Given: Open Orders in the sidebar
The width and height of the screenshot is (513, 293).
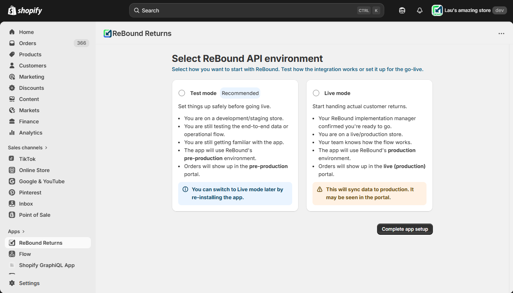Looking at the screenshot, I should pos(48,43).
